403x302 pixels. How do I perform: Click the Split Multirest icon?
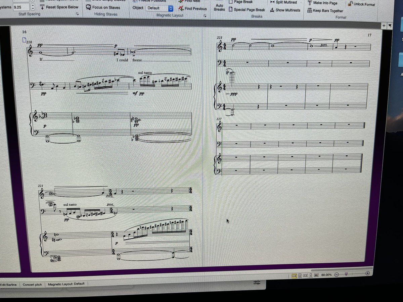[272, 2]
